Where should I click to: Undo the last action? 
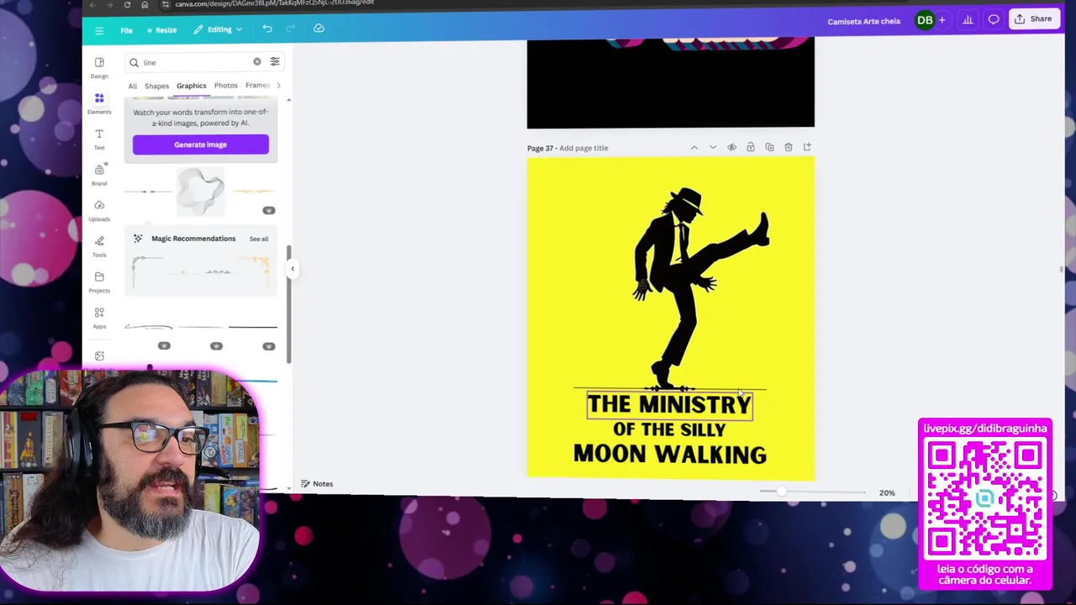pos(267,29)
